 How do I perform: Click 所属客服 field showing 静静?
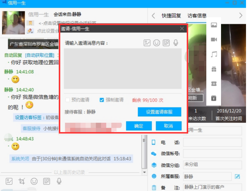click(207, 176)
